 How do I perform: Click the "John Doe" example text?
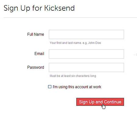click(x=94, y=43)
